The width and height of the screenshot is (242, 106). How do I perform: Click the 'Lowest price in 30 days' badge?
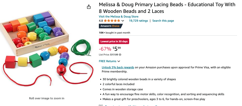(114, 41)
